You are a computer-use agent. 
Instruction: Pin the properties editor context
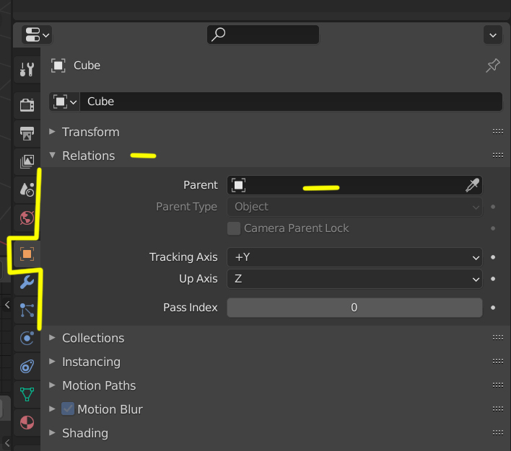pyautogui.click(x=493, y=66)
